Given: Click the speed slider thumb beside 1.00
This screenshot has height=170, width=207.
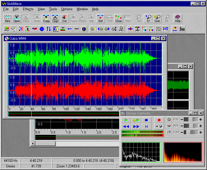Looking at the screenshot, I should click(188, 132).
